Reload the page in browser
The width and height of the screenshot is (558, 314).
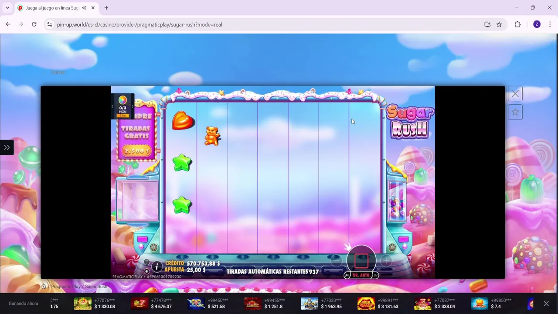pos(34,24)
